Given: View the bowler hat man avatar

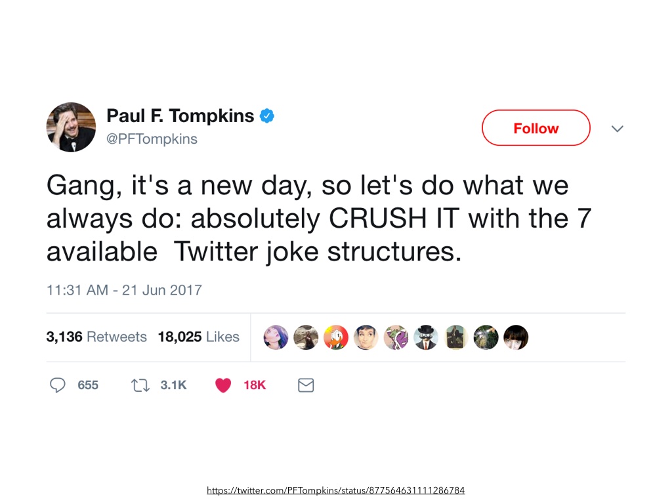Looking at the screenshot, I should pos(426,337).
